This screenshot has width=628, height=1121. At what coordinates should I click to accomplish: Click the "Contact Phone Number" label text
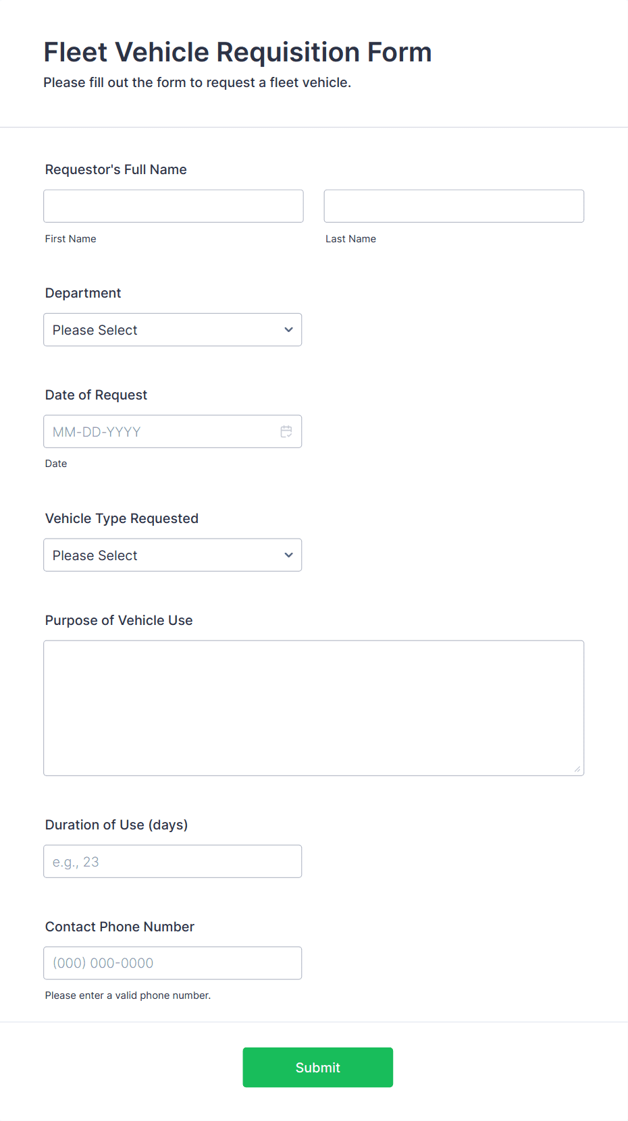point(120,927)
